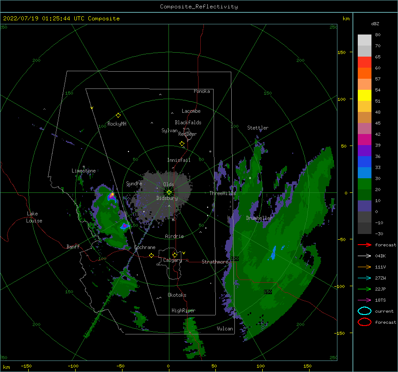The height and width of the screenshot is (372, 398).
Task: Click the Drumheller city label
Action: [x=259, y=218]
